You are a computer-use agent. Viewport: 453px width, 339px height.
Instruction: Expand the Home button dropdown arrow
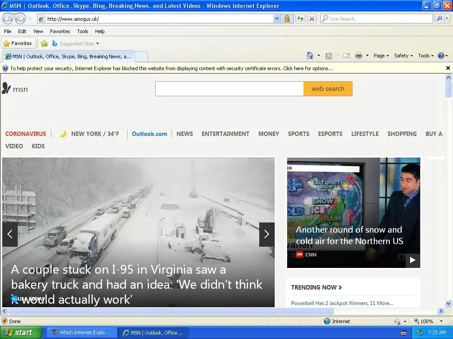319,55
